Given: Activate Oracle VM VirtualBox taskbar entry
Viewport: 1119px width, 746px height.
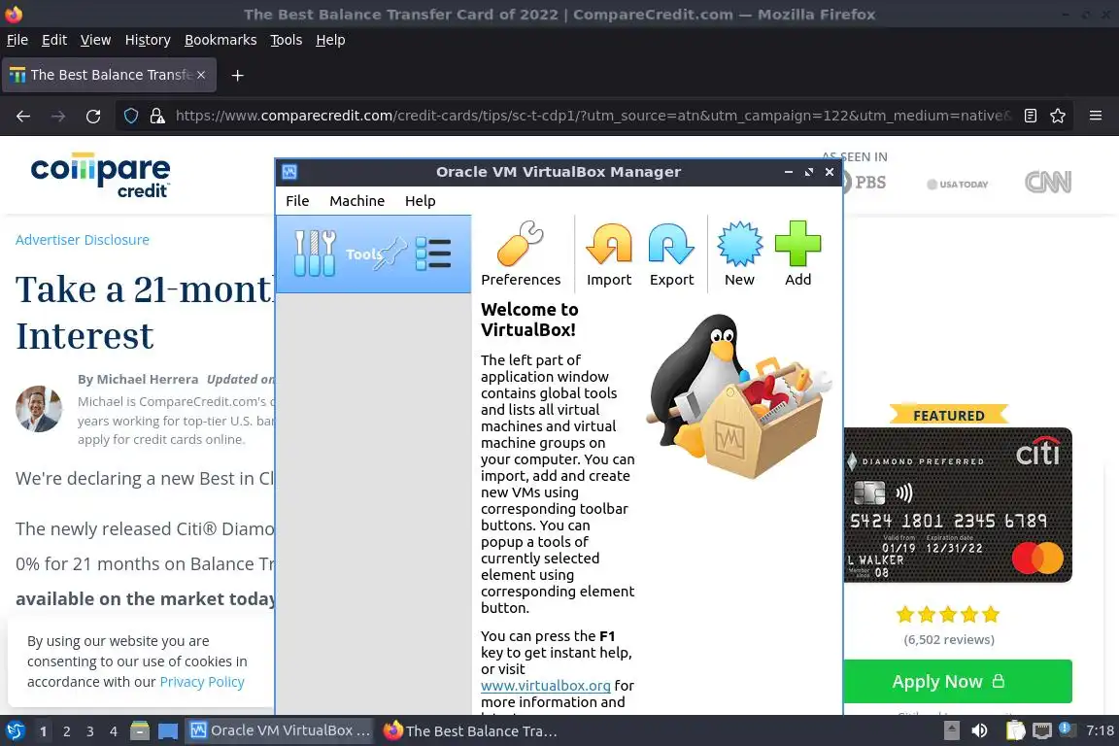Looking at the screenshot, I should click(280, 731).
